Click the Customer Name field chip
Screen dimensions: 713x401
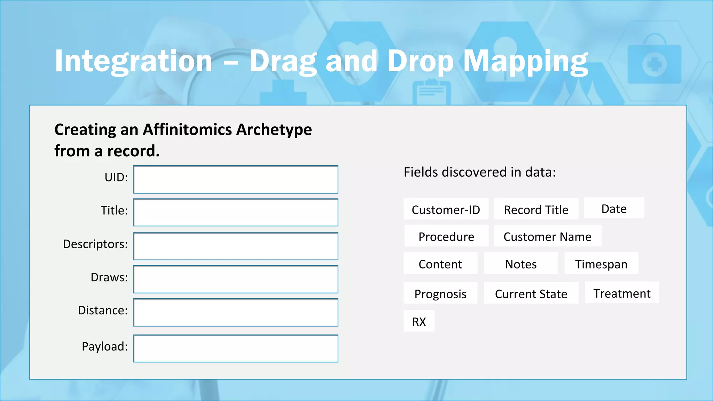[547, 236]
